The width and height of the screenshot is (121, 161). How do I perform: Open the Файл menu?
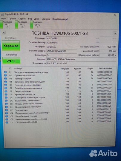pyautogui.click(x=4, y=19)
